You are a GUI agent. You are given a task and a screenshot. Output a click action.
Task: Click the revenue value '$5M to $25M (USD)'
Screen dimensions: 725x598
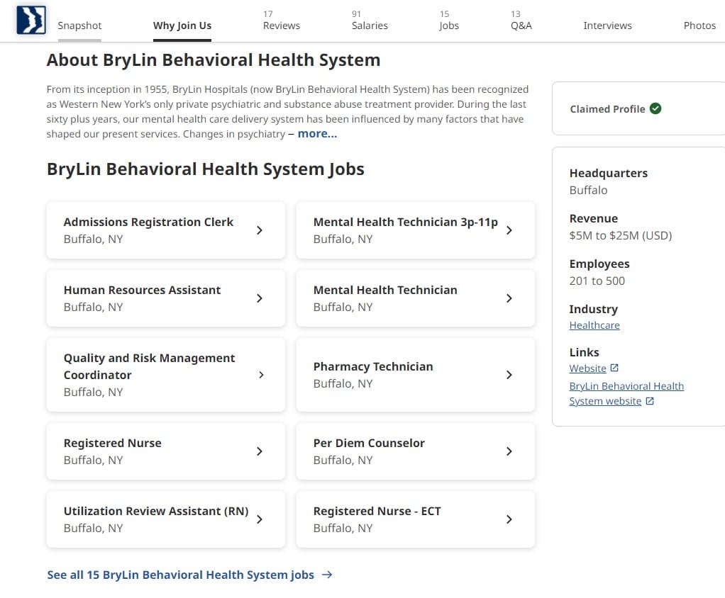pos(621,235)
